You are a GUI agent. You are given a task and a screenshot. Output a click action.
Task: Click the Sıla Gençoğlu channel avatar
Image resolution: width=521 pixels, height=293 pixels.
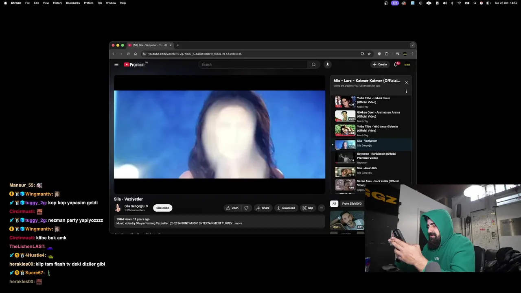[x=118, y=208]
